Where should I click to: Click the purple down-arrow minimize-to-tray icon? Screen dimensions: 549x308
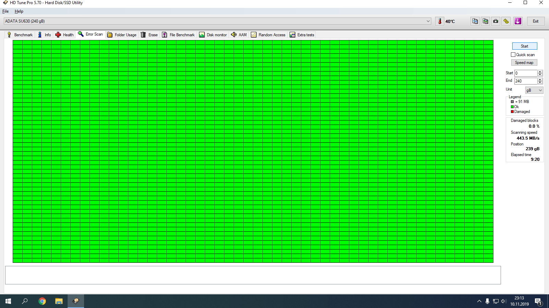518,21
